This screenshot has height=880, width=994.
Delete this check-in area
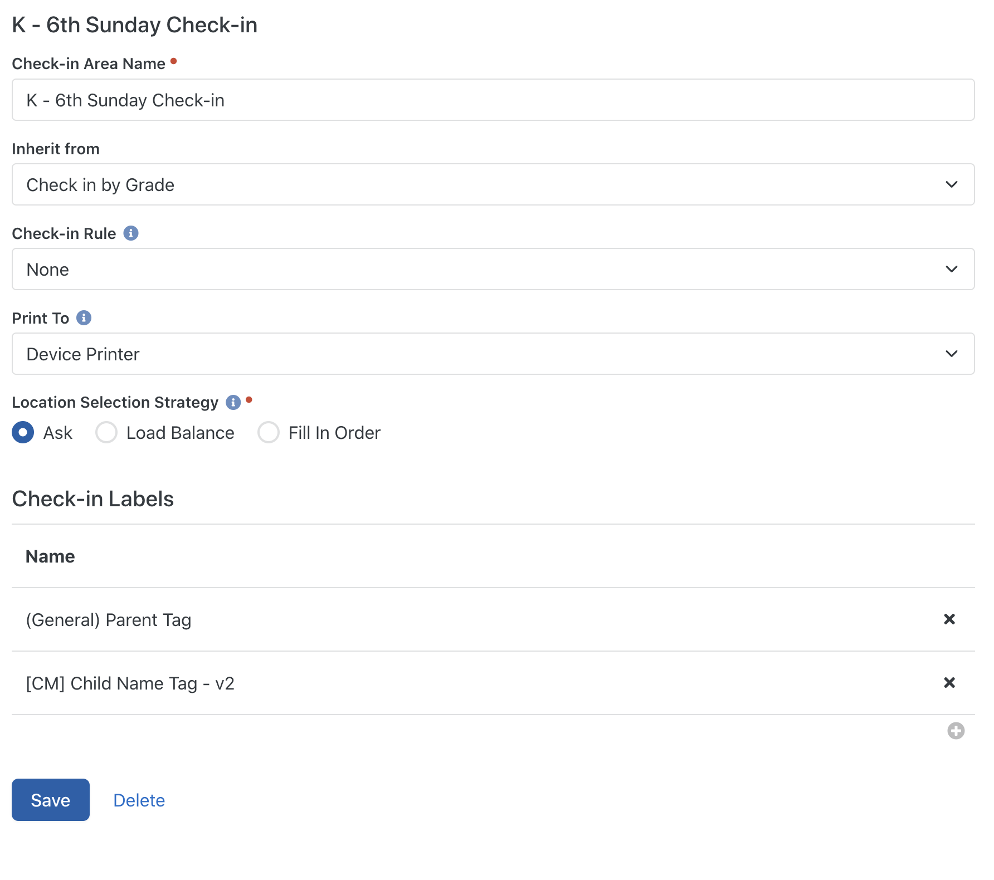pos(139,800)
